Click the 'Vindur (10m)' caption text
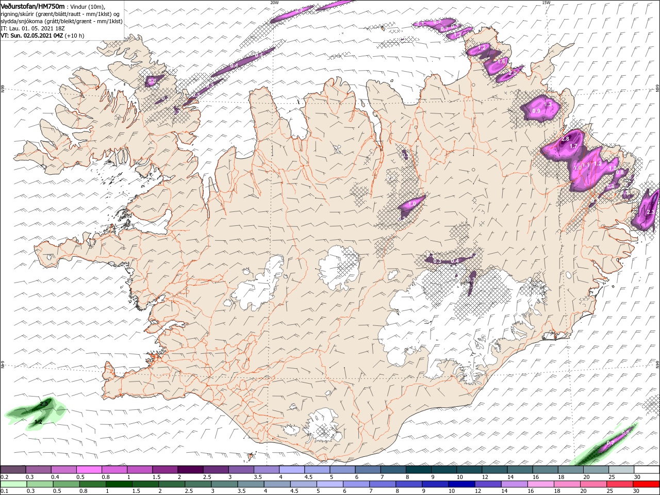The width and height of the screenshot is (660, 495). click(88, 6)
